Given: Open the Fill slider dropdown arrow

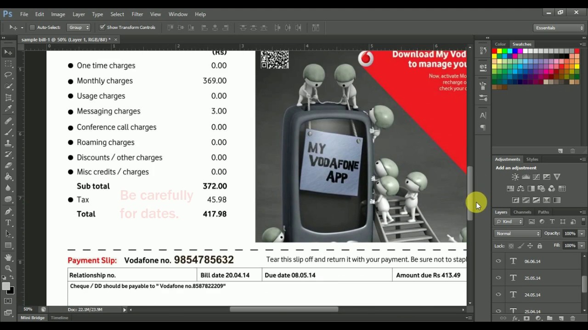Looking at the screenshot, I should pos(582,246).
